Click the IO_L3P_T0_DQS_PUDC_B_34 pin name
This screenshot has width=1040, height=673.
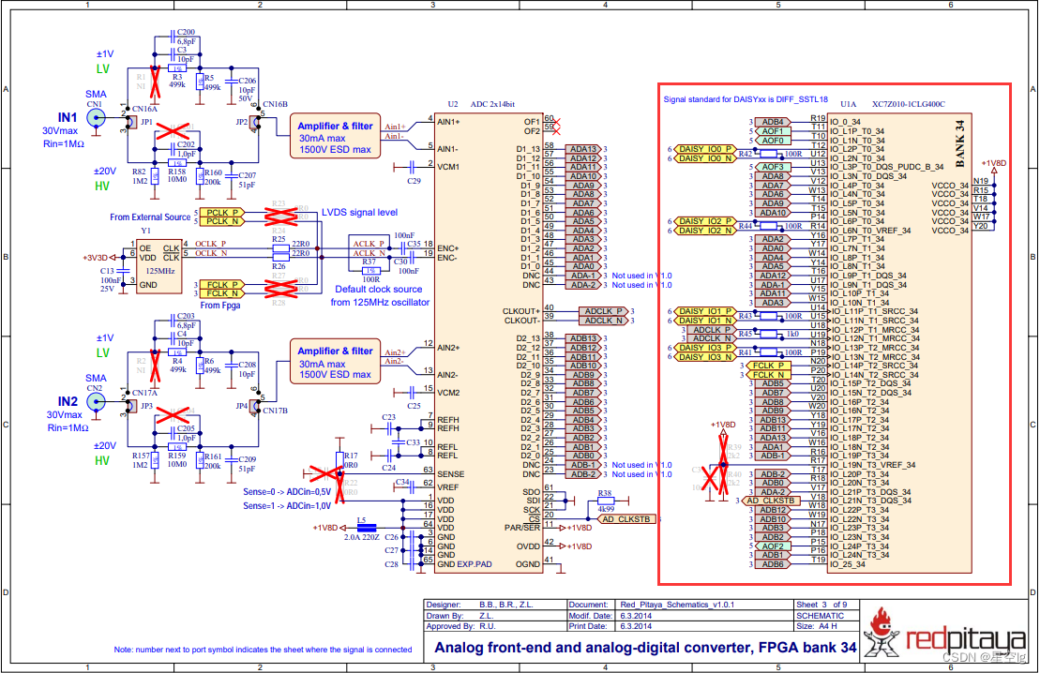[886, 167]
